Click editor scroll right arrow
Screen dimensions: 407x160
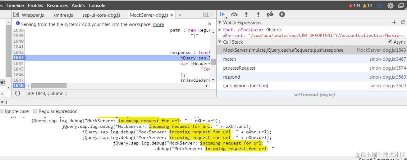207,86
